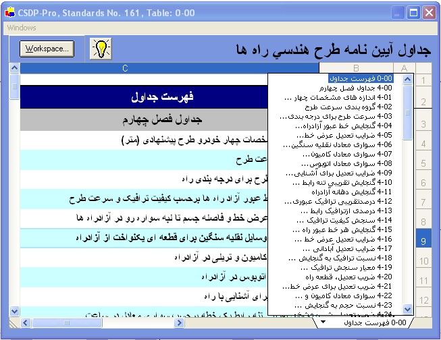The width and height of the screenshot is (441, 340).
Task: Click the cell with خودرو طرح پیشنهادی (متر)
Action: tap(144, 140)
